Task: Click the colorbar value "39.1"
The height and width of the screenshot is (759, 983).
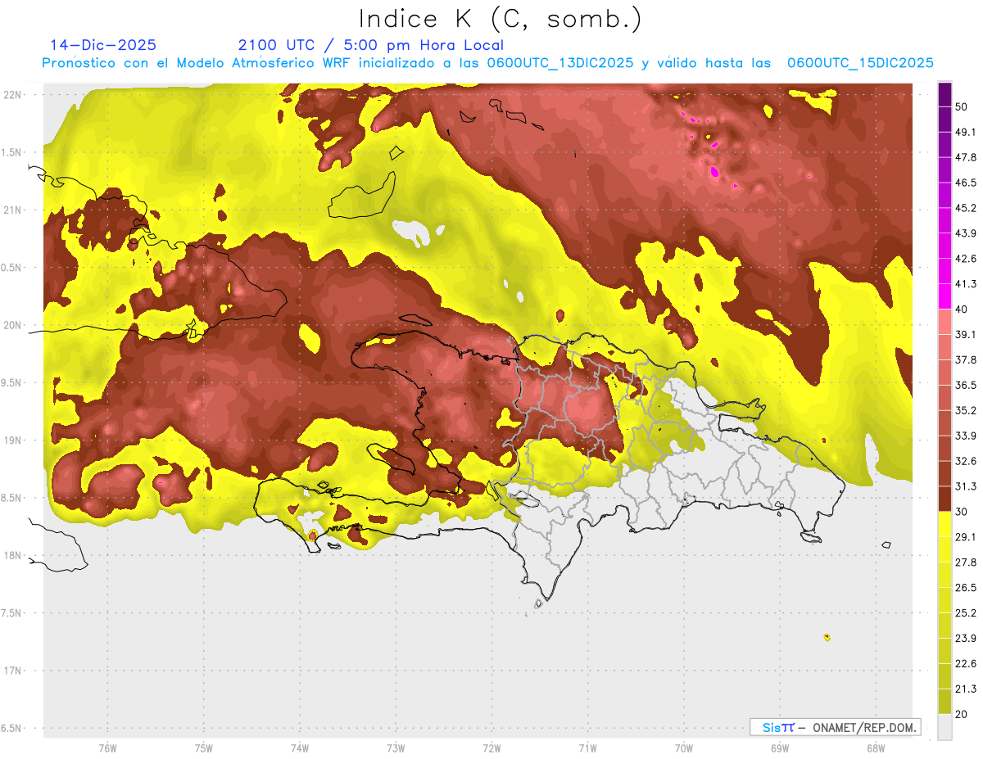Action: click(965, 335)
